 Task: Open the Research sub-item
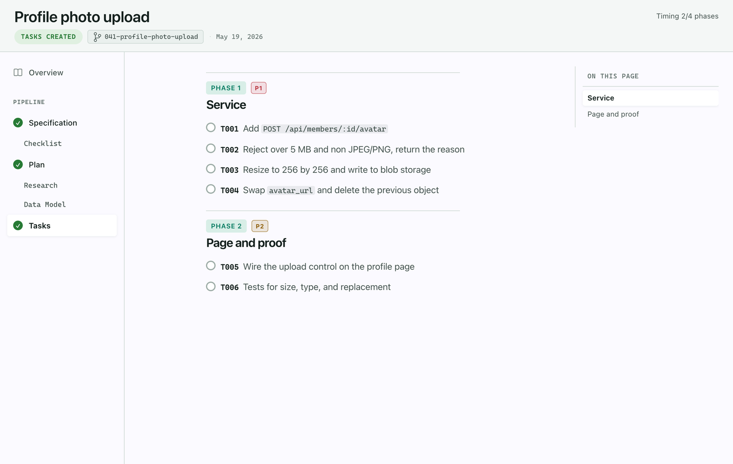pyautogui.click(x=41, y=186)
